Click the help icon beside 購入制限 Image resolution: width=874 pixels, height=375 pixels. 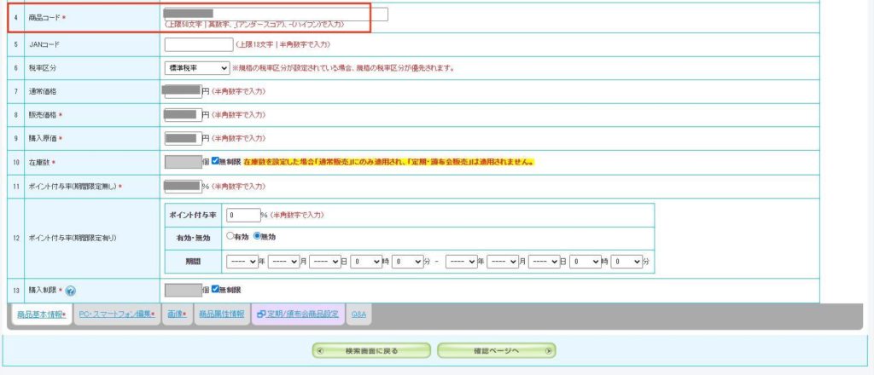tap(71, 291)
